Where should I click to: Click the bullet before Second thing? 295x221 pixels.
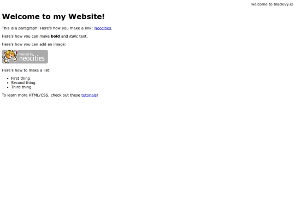click(8, 83)
